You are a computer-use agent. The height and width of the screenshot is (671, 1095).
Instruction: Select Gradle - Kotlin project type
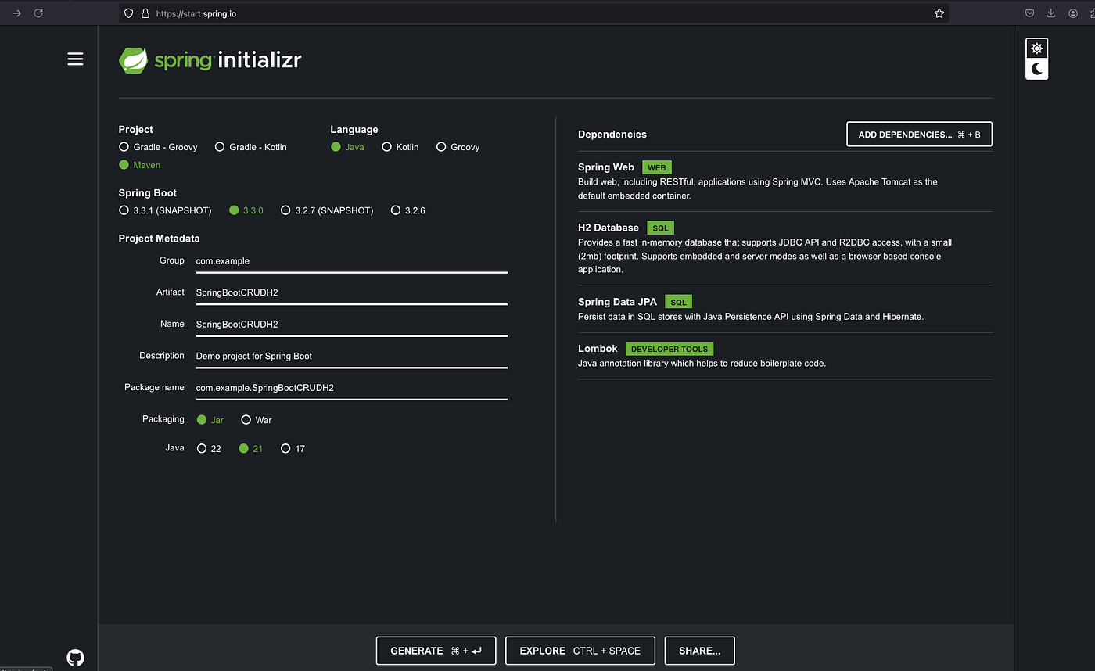(x=251, y=147)
